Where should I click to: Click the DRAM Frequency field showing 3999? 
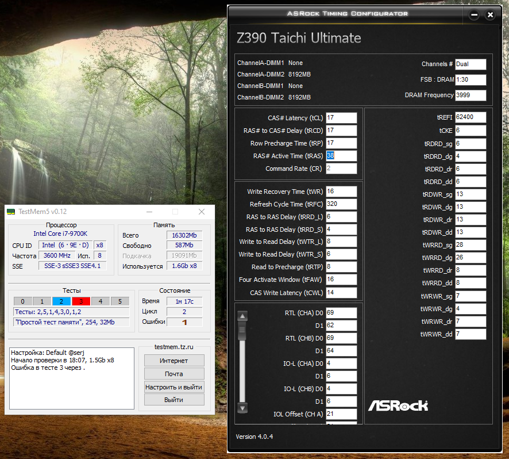tap(471, 95)
